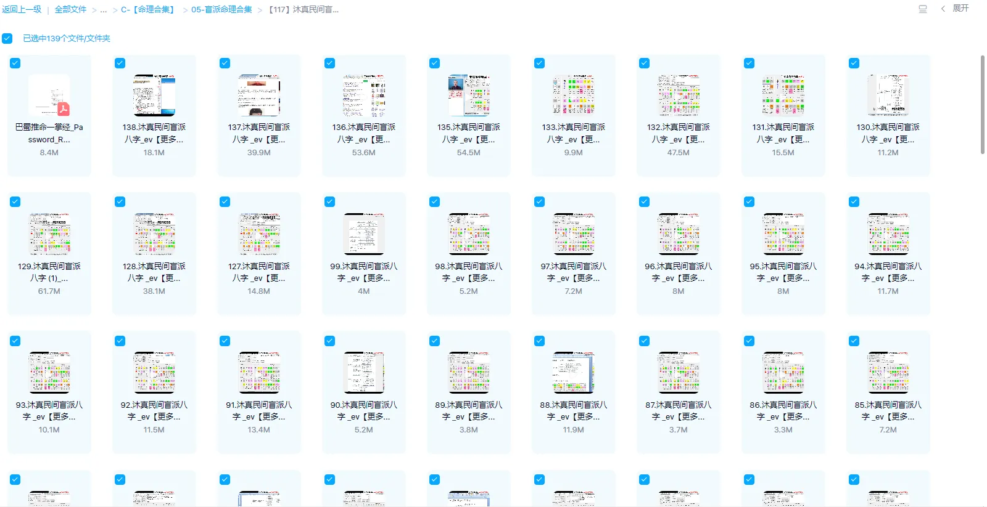
Task: Open thumbnail of file 130.沐真民间盲派
Action: coord(888,95)
